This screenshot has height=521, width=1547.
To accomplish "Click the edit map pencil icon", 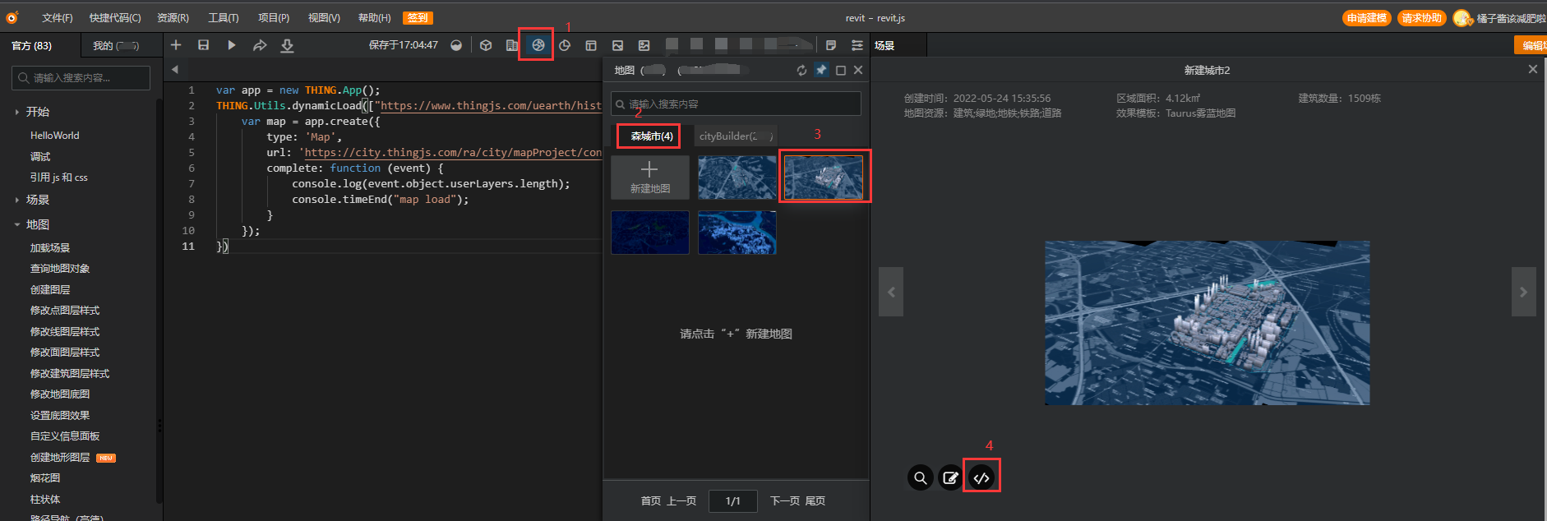I will [951, 477].
